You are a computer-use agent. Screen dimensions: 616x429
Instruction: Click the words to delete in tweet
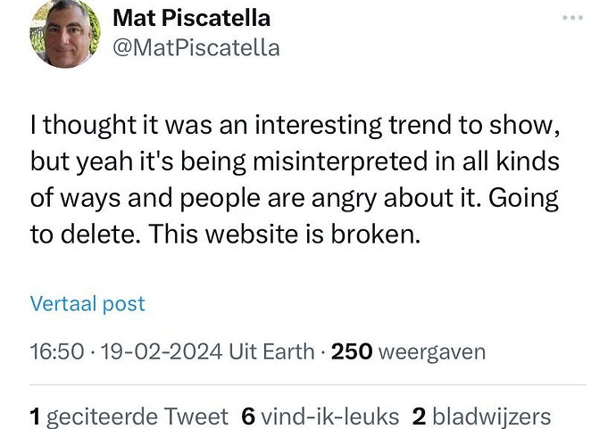(85, 234)
